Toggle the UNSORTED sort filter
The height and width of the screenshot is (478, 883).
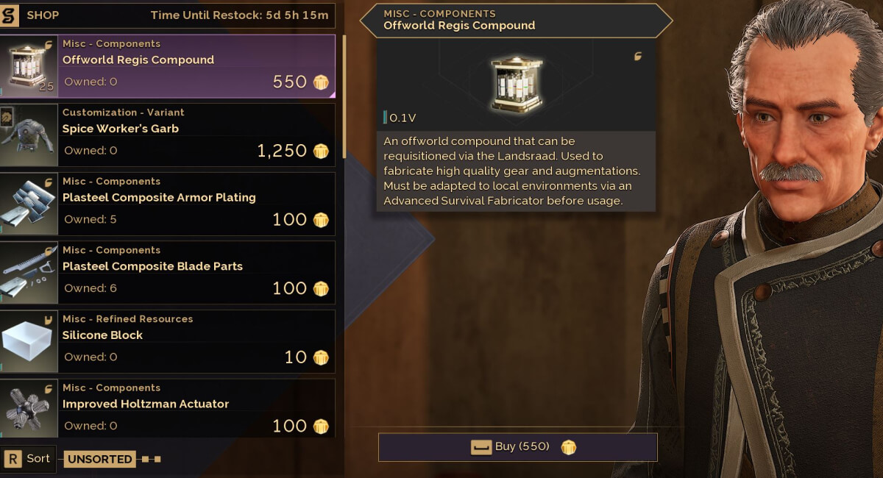(100, 459)
